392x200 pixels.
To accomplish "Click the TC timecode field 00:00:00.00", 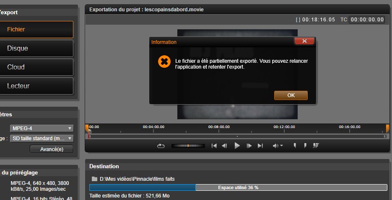I will 367,20.
